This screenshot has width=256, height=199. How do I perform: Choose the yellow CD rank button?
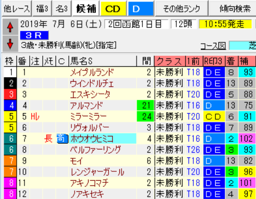[x=113, y=9]
